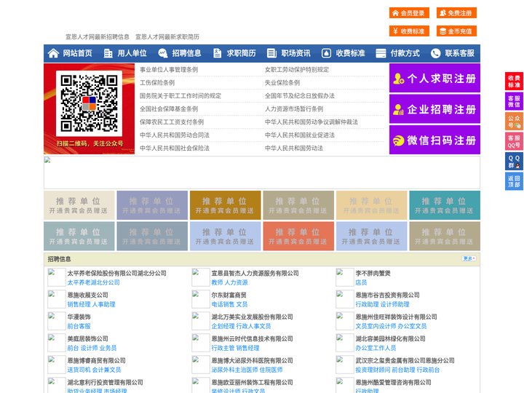Open 付款方式 navigation menu item
This screenshot has width=524, height=393.
pos(405,53)
